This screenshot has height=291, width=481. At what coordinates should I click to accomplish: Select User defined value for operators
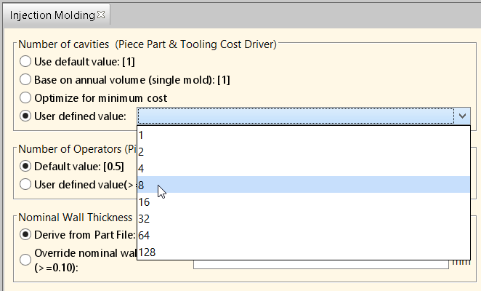click(25, 184)
